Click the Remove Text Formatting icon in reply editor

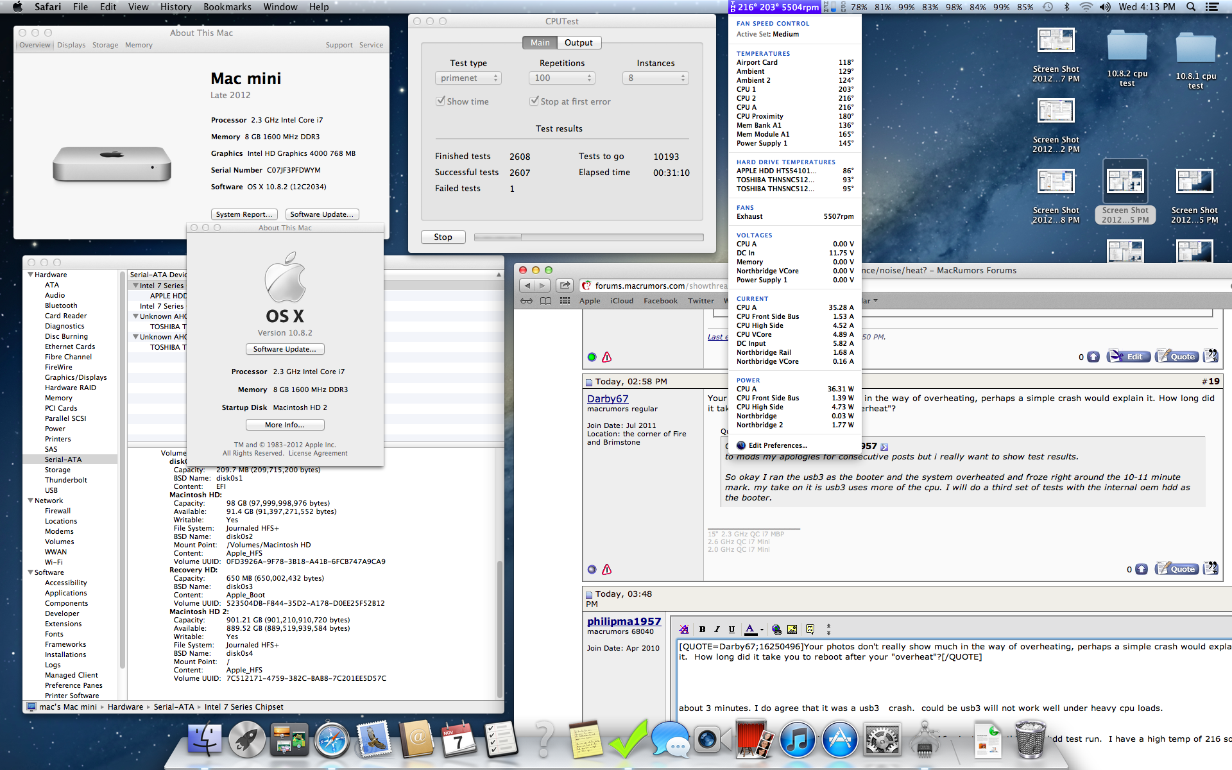684,629
